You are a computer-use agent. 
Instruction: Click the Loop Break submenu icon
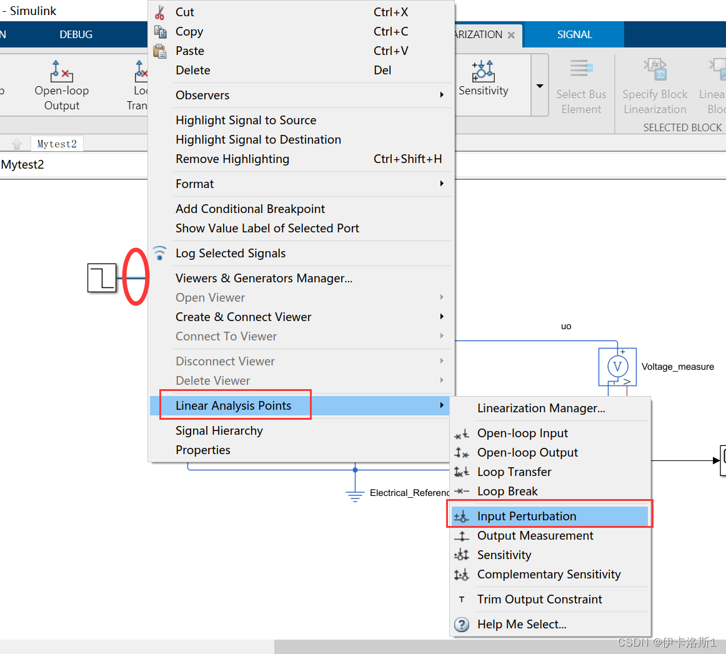pos(462,491)
